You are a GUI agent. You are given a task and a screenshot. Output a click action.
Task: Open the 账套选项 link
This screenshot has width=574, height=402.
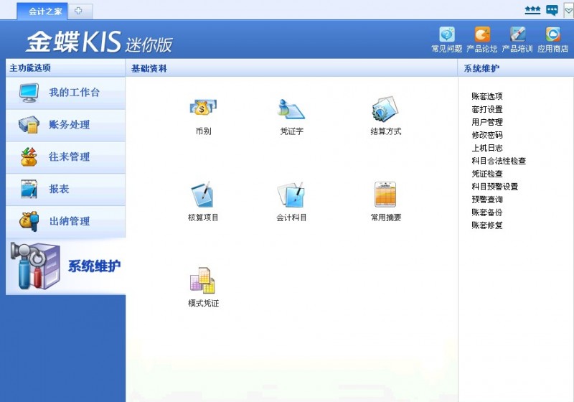pos(487,96)
